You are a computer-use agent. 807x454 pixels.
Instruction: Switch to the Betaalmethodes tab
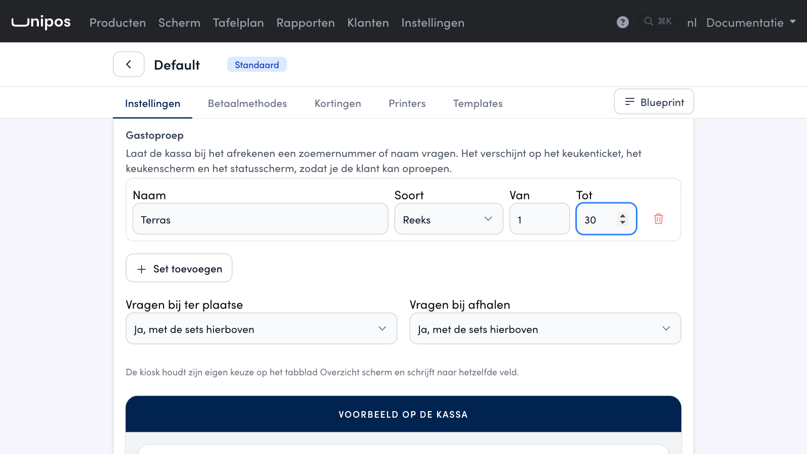pos(247,103)
